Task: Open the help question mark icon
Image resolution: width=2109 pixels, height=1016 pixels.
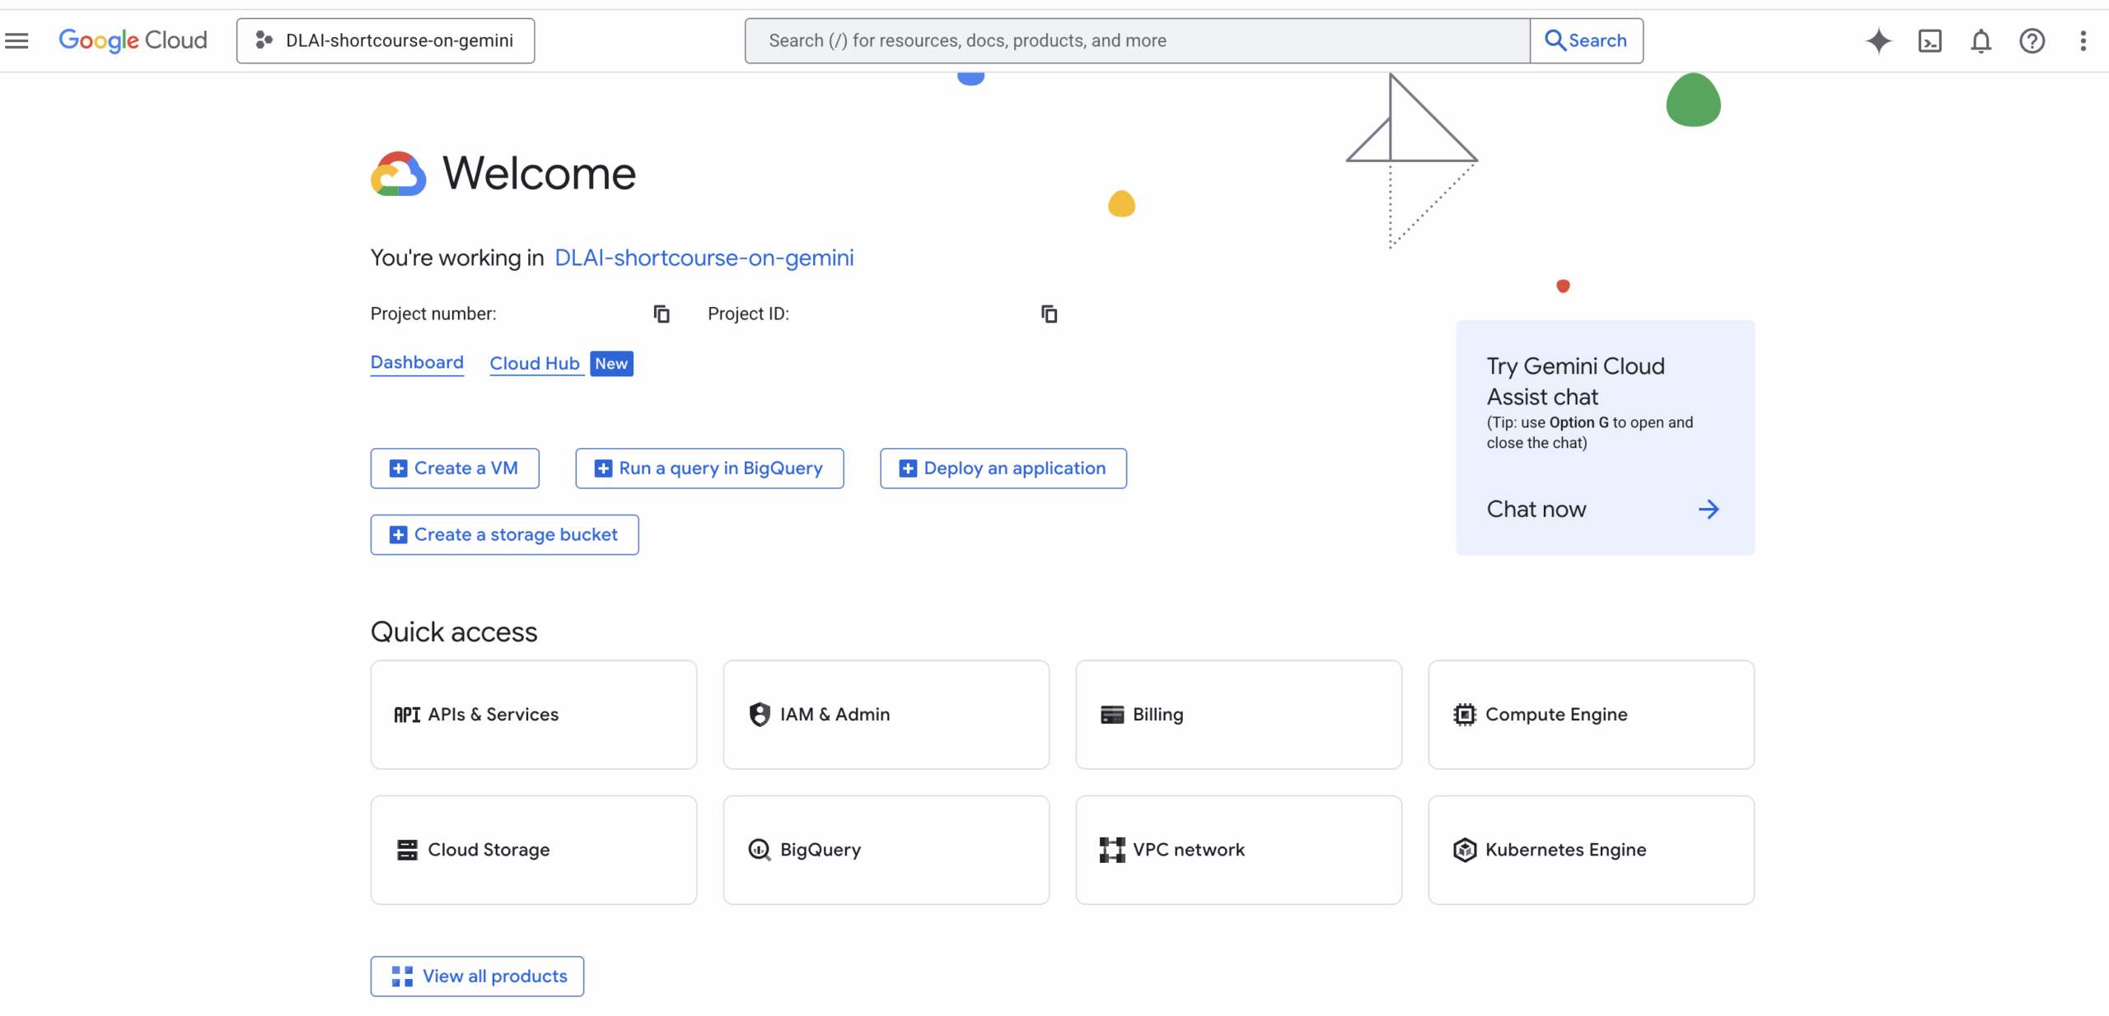Action: [x=2032, y=40]
